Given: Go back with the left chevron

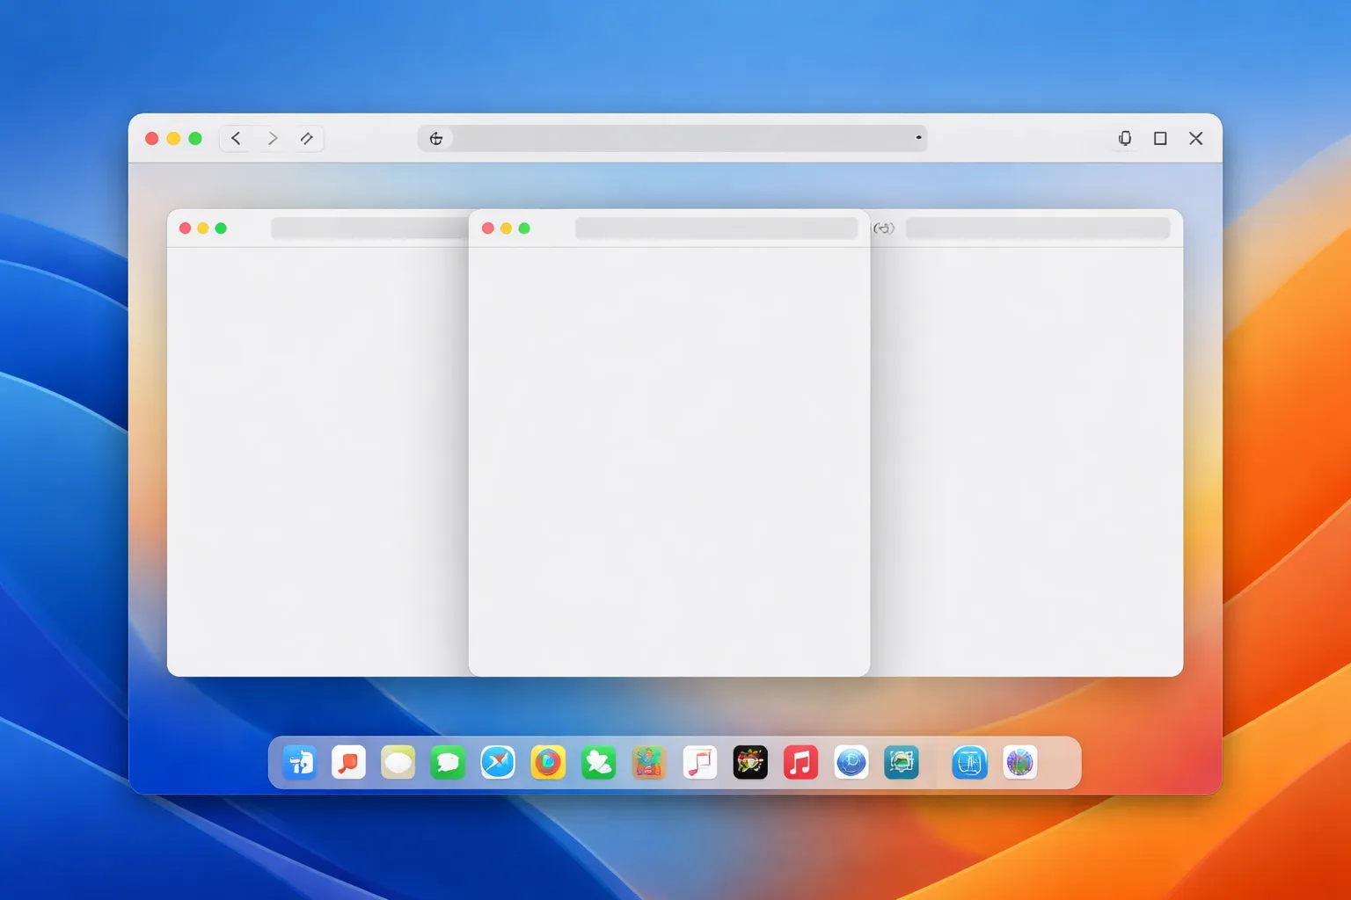Looking at the screenshot, I should click(x=236, y=138).
